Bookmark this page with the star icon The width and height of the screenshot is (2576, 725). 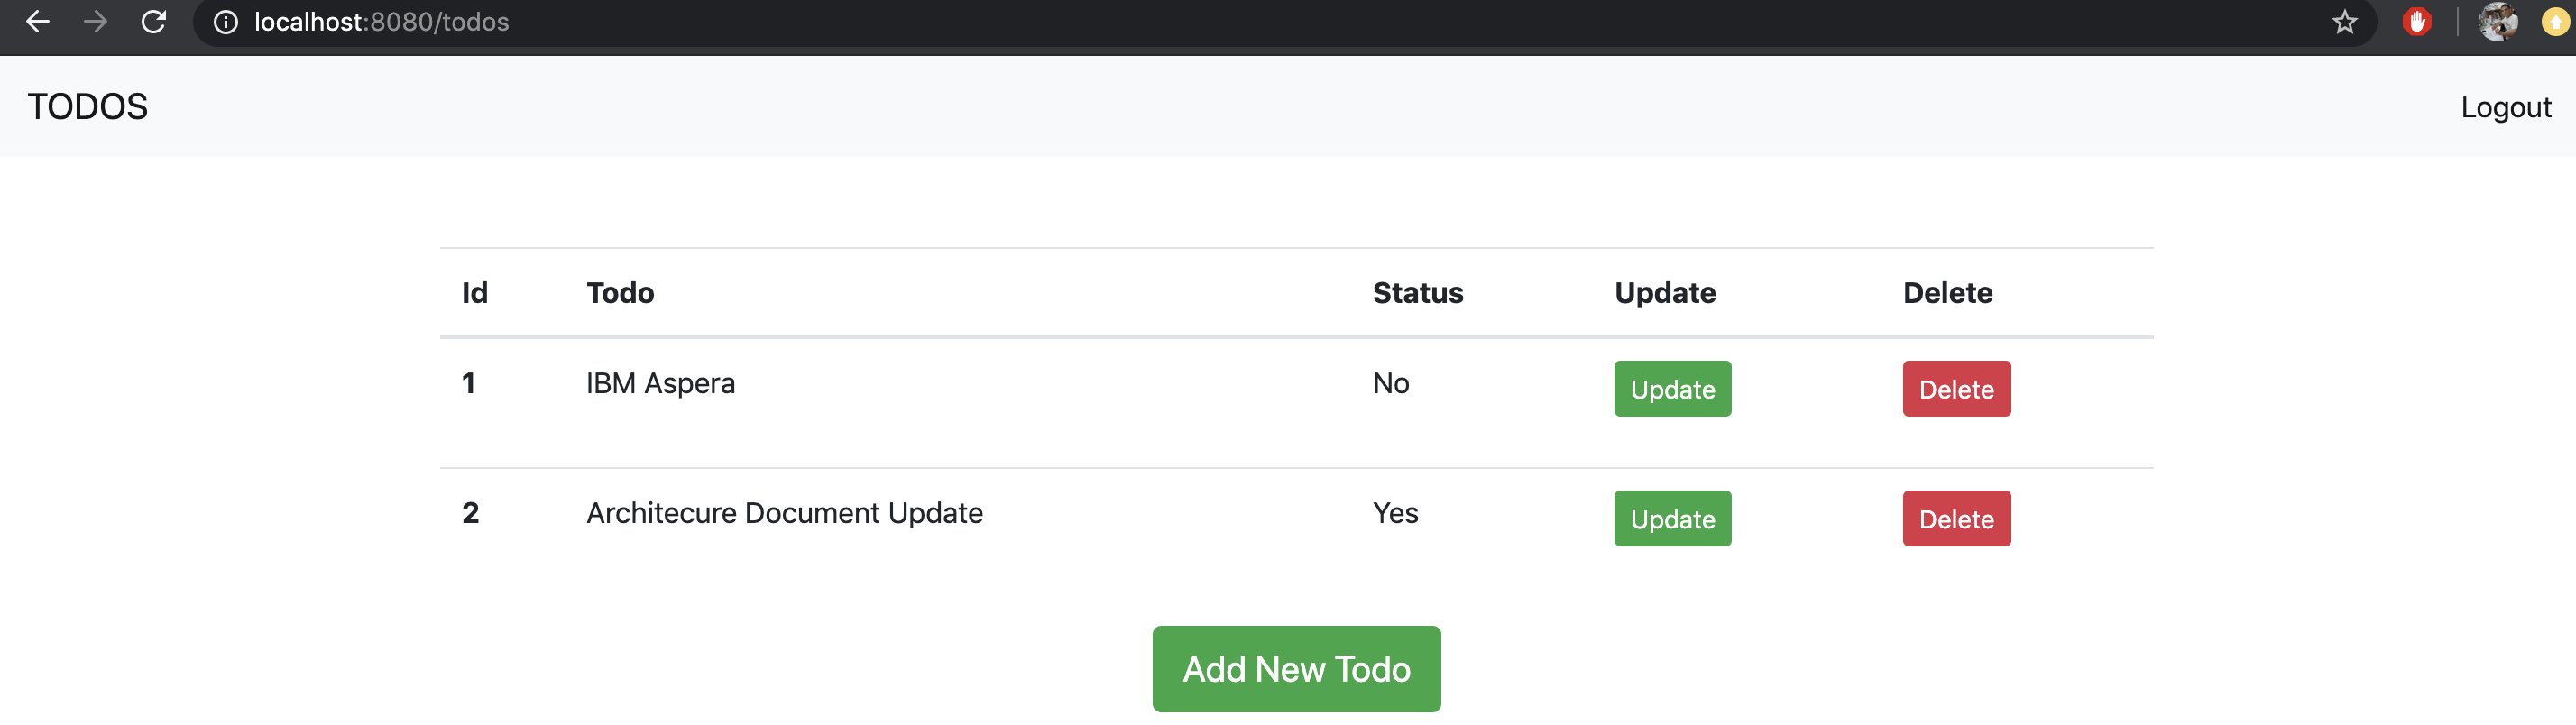pyautogui.click(x=2345, y=21)
